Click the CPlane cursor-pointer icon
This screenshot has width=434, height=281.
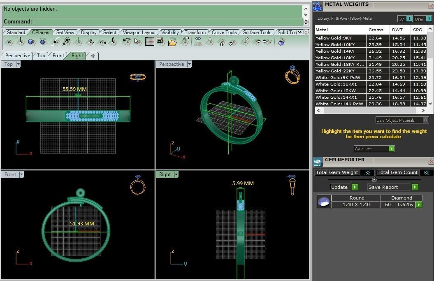pyautogui.click(x=137, y=42)
